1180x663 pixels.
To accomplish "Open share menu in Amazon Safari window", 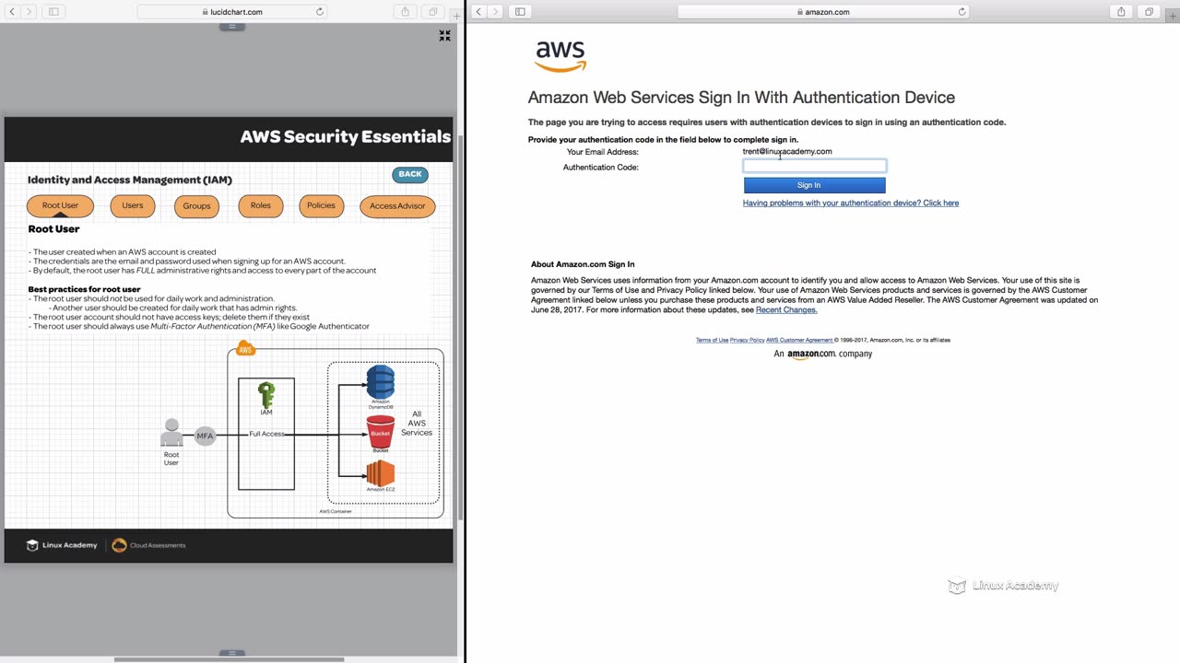I will point(1121,12).
